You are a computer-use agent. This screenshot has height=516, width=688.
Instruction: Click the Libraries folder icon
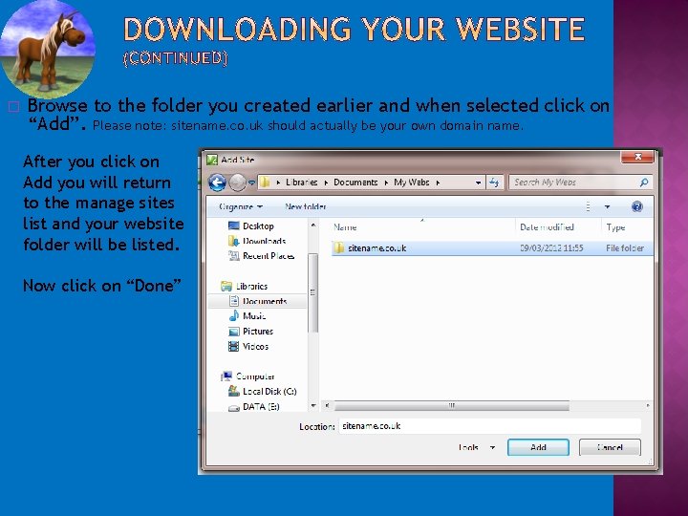pos(226,286)
